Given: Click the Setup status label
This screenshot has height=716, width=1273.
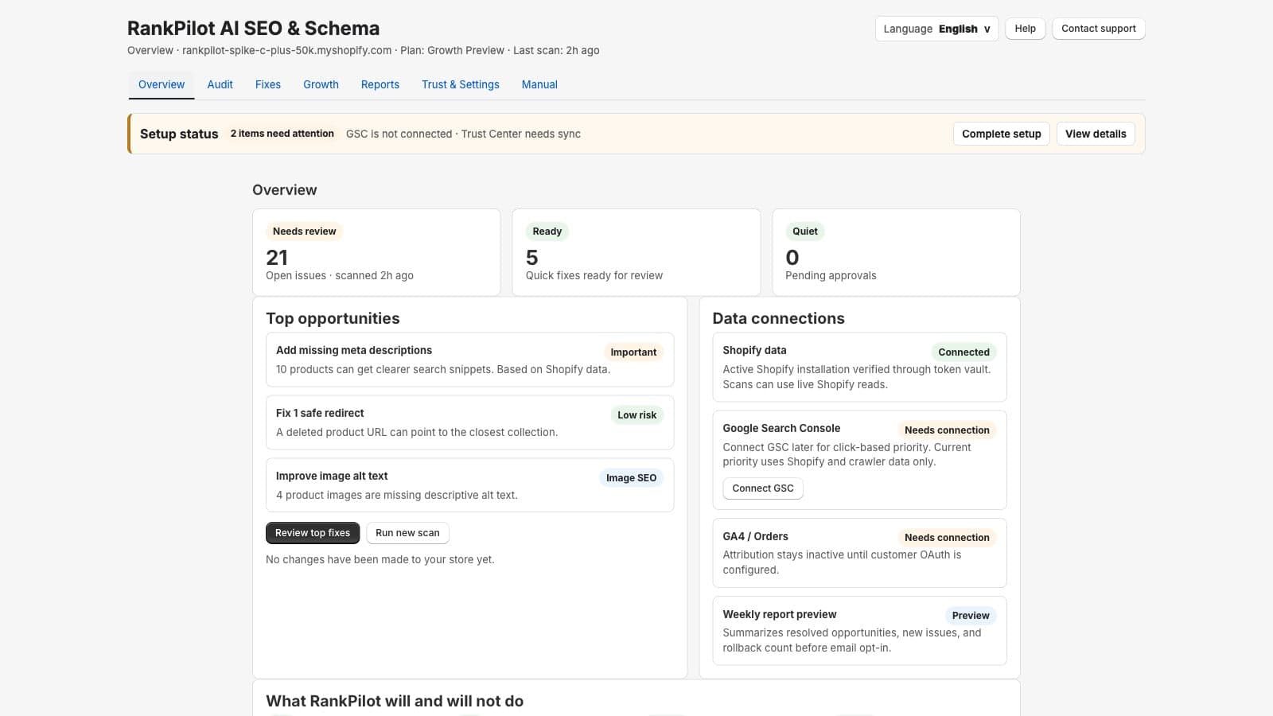Looking at the screenshot, I should tap(179, 134).
